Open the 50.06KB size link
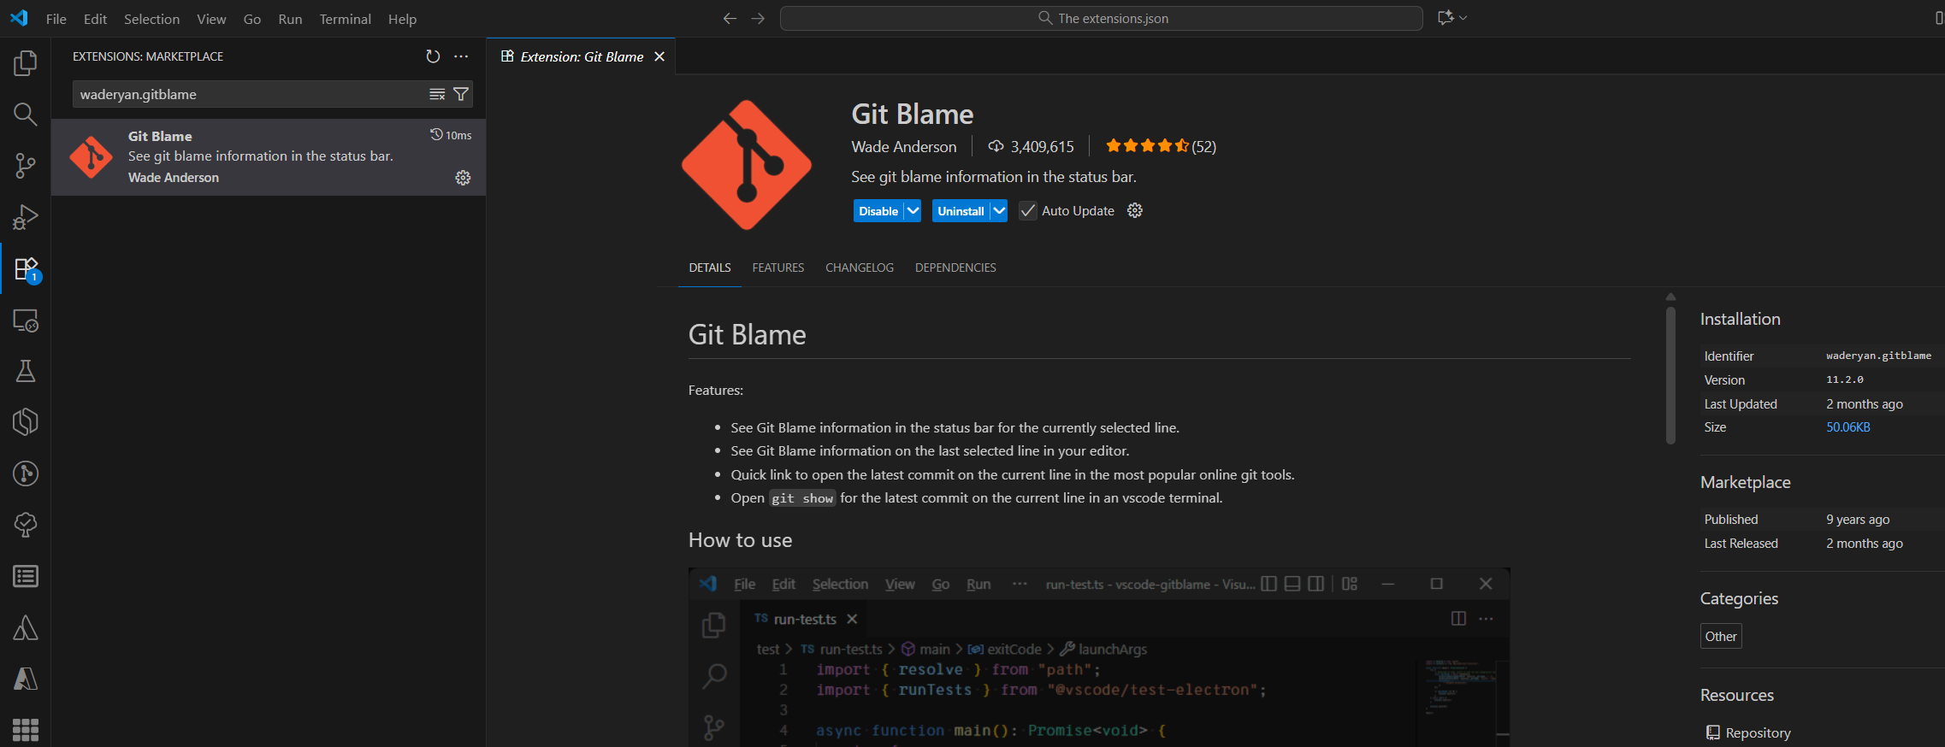Image resolution: width=1945 pixels, height=747 pixels. pos(1848,427)
